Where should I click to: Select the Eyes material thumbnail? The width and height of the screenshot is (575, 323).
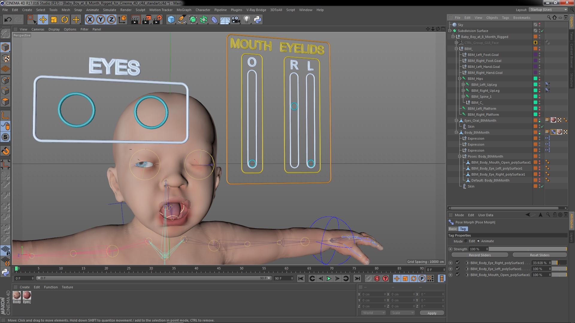[27, 295]
